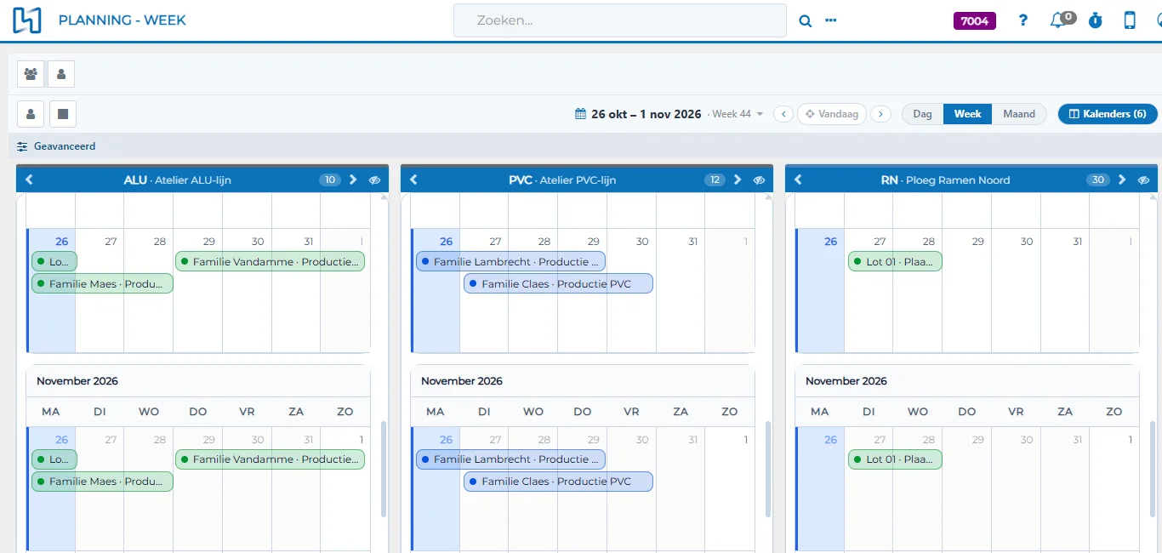
Task: Click the Zoeken search field
Action: click(620, 20)
